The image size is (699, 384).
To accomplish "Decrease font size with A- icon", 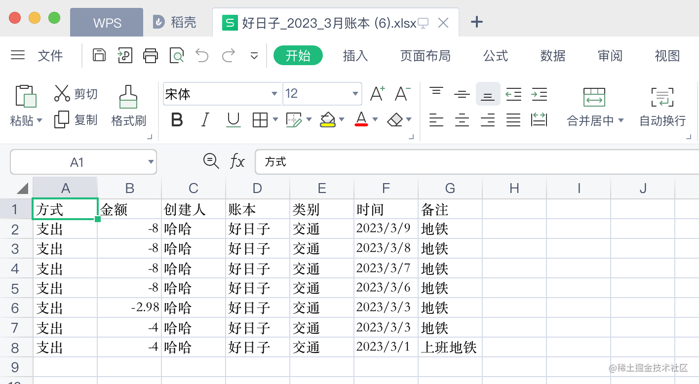I will [x=403, y=93].
